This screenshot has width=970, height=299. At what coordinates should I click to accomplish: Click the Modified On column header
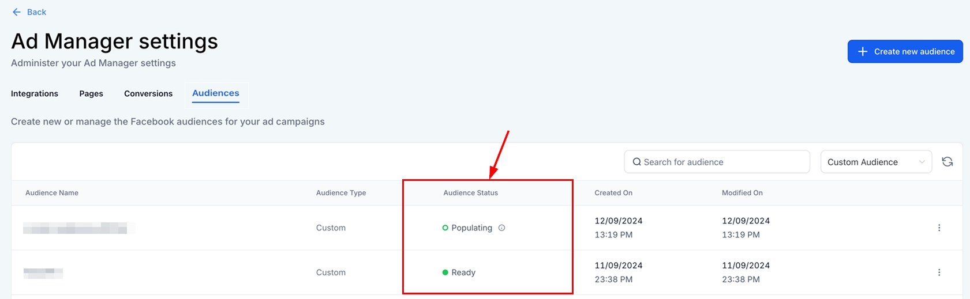point(742,193)
